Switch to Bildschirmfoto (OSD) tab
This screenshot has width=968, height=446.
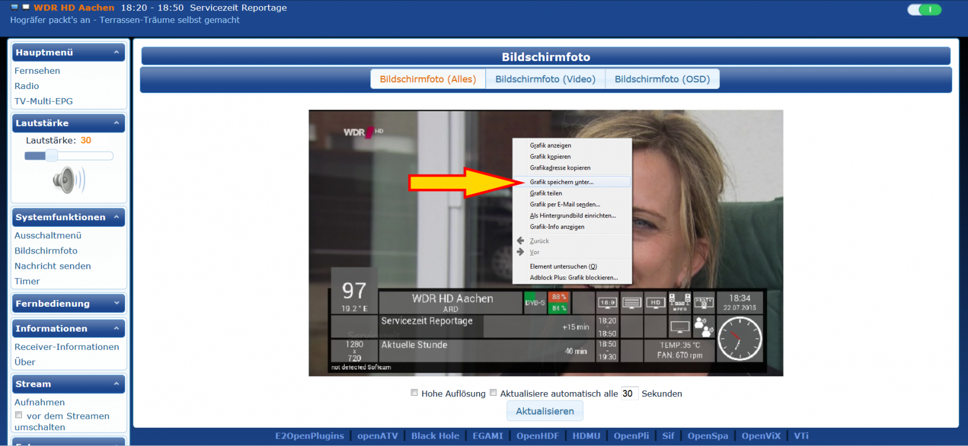662,79
